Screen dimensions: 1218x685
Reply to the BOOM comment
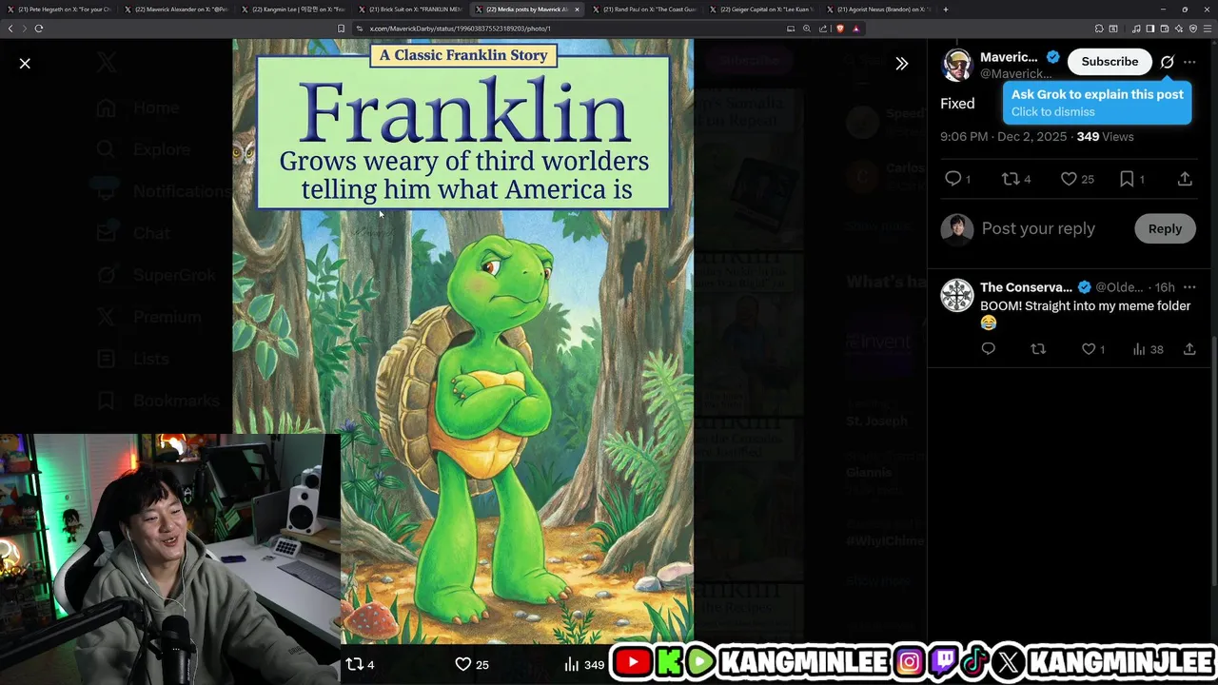[x=988, y=349]
